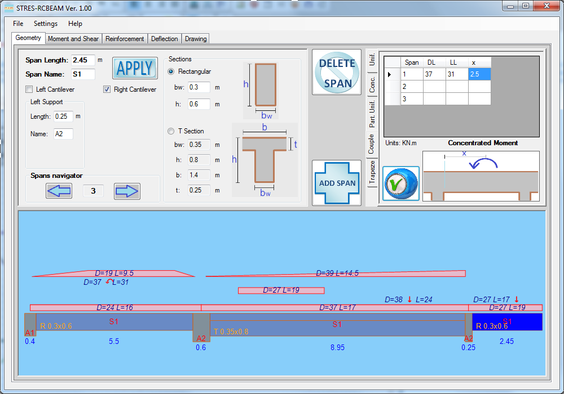Open the Conc. load vertical tab
Image resolution: width=564 pixels, height=394 pixels.
[x=372, y=84]
